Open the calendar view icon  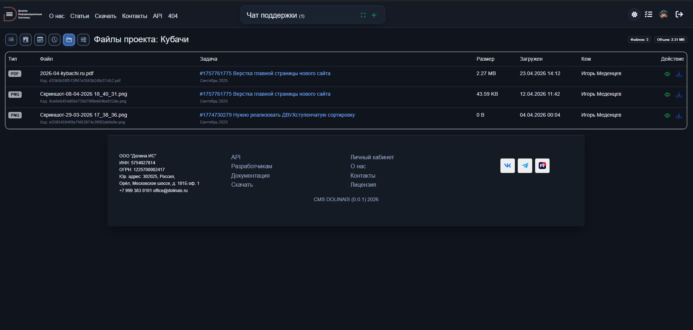(x=40, y=40)
